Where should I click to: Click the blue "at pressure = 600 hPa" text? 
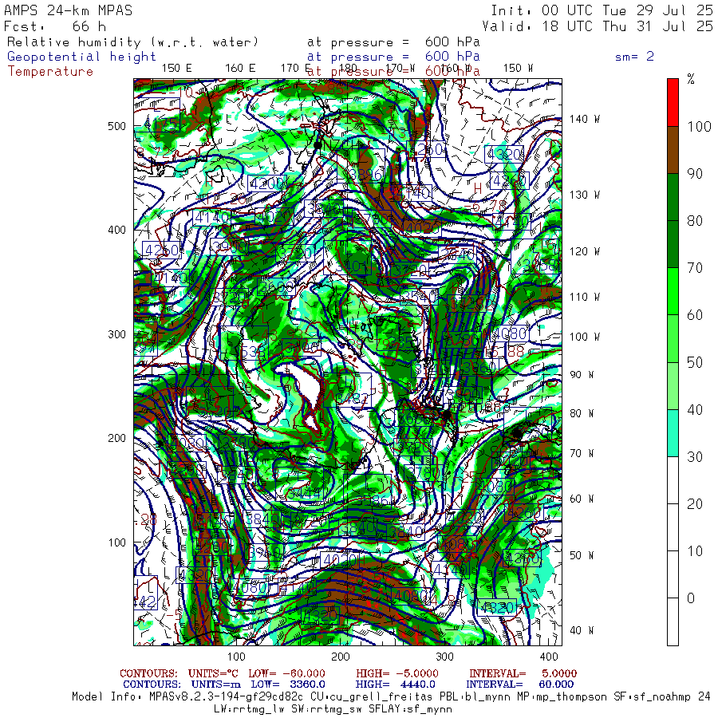pyautogui.click(x=393, y=57)
